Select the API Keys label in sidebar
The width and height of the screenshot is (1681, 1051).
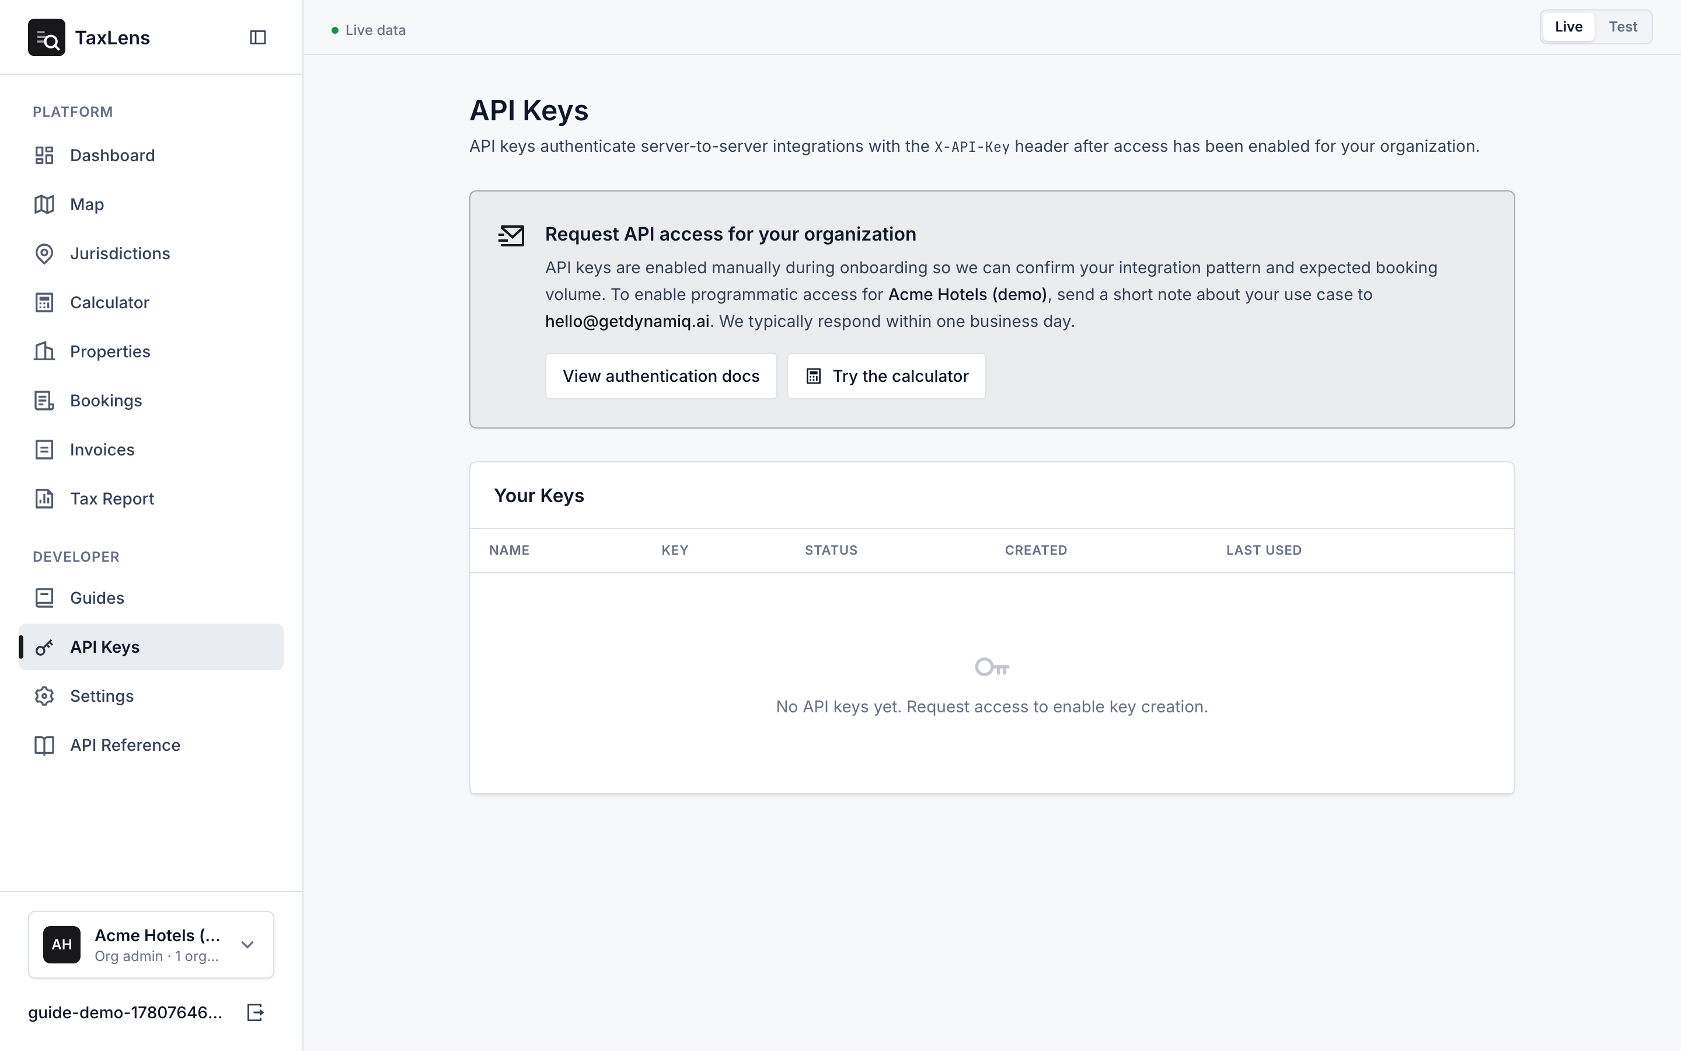(105, 647)
